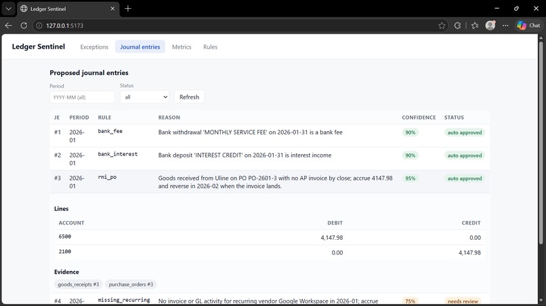Select journal entry #1 bank_fee row
546x306 pixels.
point(270,136)
